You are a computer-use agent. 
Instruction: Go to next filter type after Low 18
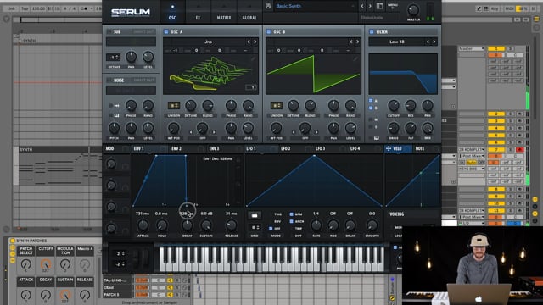click(434, 42)
